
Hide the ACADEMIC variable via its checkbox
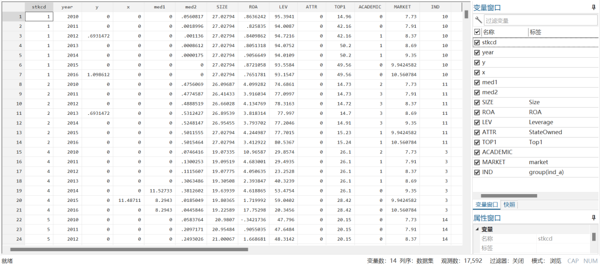click(x=477, y=152)
